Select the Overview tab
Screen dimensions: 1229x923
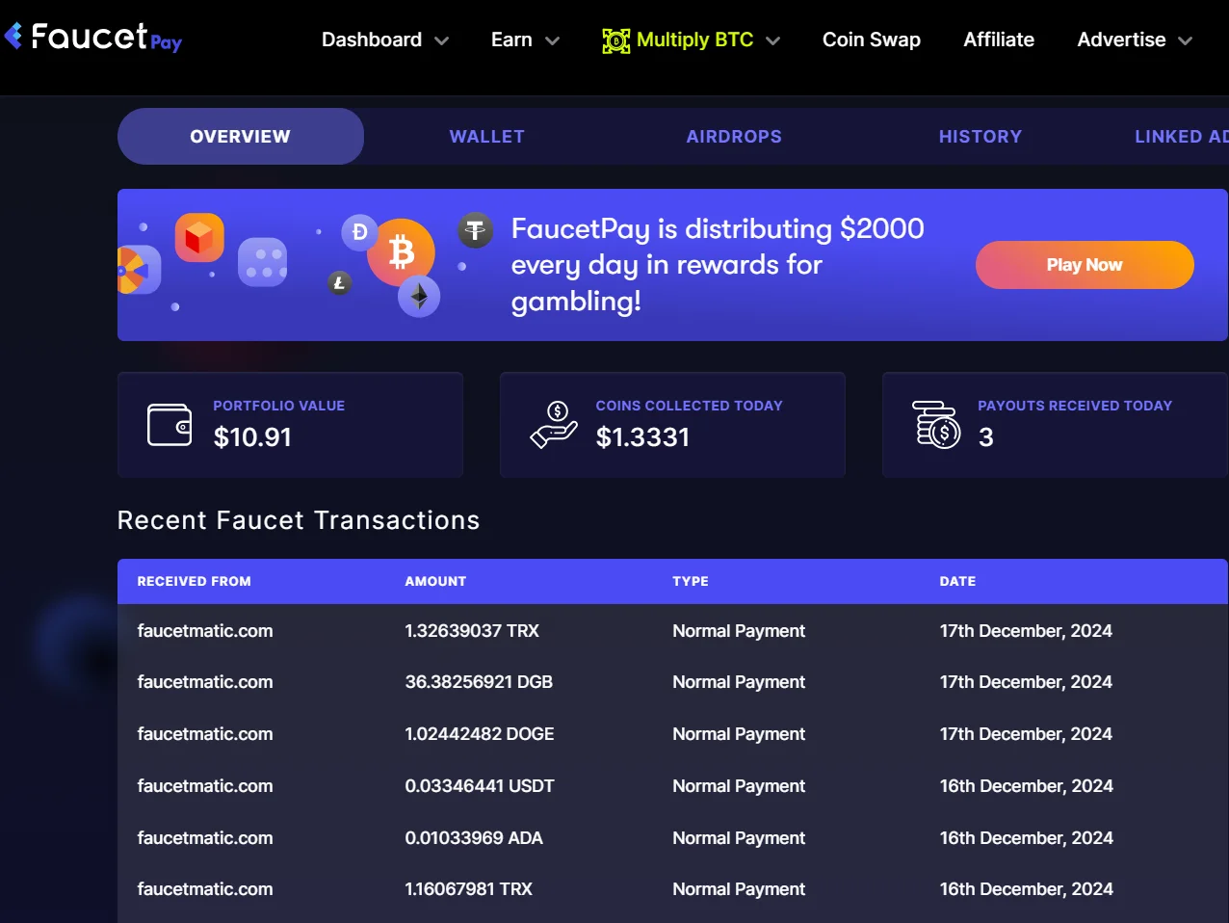tap(241, 136)
